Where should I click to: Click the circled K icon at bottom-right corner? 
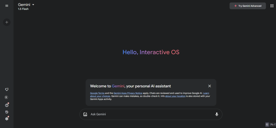coord(267,125)
